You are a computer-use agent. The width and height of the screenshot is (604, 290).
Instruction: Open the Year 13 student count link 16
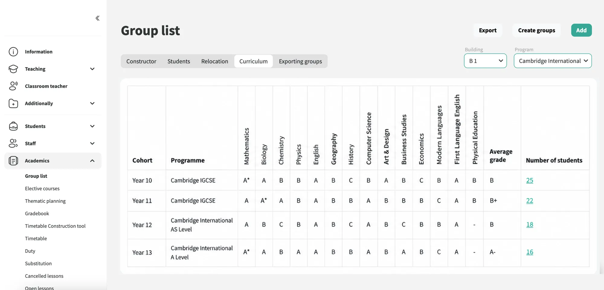(530, 252)
